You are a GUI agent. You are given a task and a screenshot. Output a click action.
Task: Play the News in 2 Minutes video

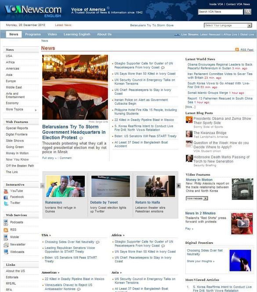pyautogui.click(x=243, y=223)
